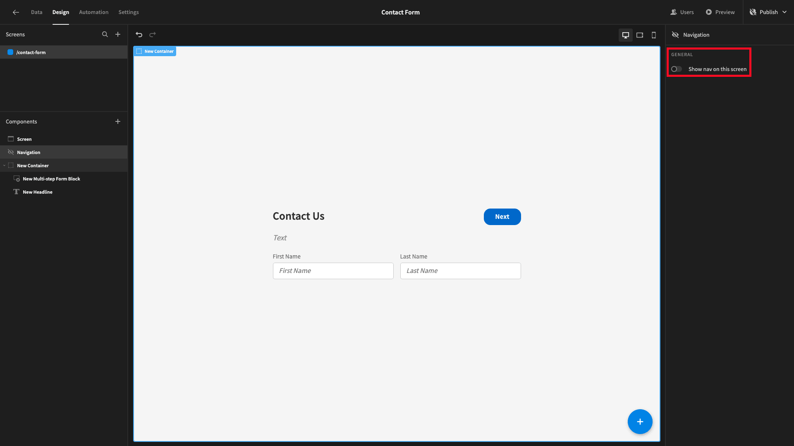Focus the First Name input field

(333, 271)
